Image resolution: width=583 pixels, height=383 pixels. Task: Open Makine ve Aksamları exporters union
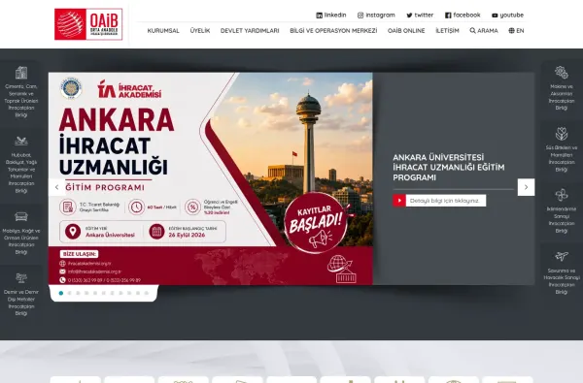pos(562,88)
